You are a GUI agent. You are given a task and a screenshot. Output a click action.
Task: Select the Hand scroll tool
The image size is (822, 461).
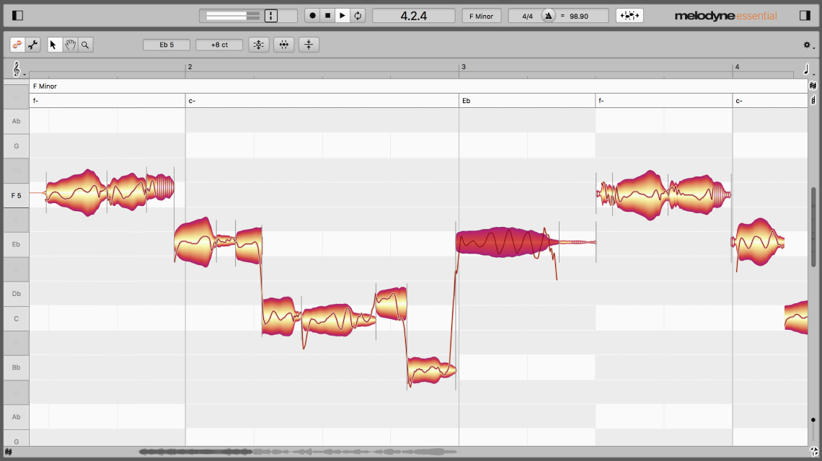[x=70, y=45]
